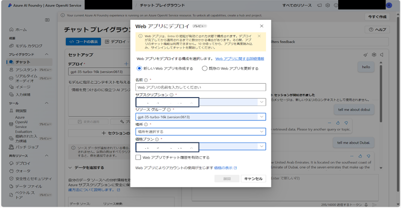Open the デプロイ toolbar dropdown button
This screenshot has width=401, height=208.
117,42
